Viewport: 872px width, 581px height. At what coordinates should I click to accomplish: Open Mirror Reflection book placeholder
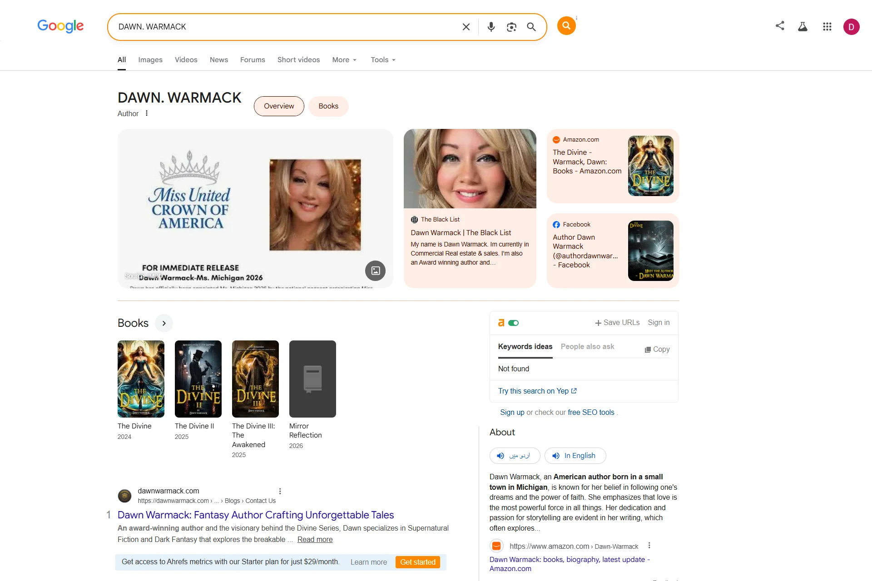coord(312,379)
